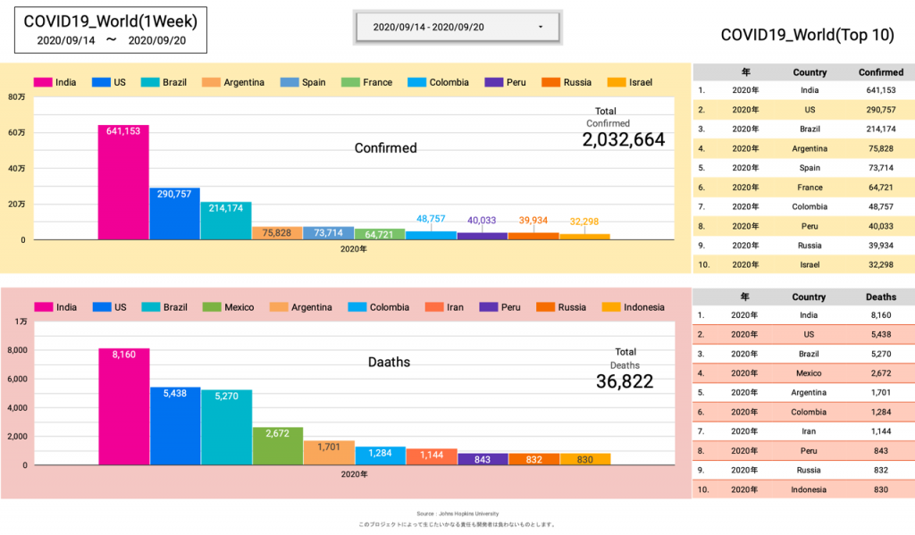
Task: Open the date range dropdown 2020/09/14 - 2020/09/20
Action: 456,27
